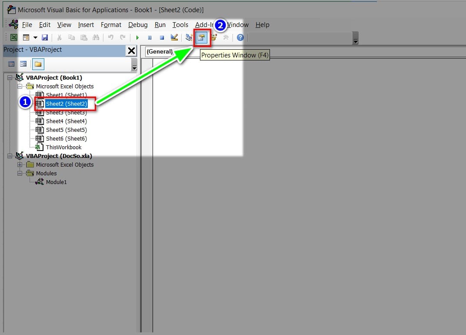Toggle Design Mode icon in toolbar
This screenshot has width=466, height=335.
pyautogui.click(x=174, y=38)
